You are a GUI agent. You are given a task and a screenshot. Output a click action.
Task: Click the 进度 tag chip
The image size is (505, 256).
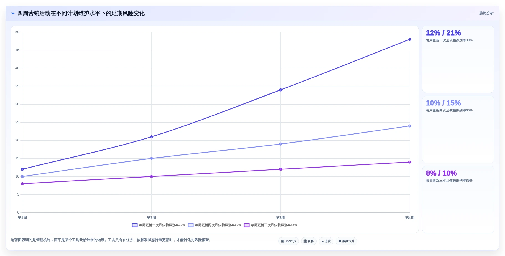click(326, 241)
